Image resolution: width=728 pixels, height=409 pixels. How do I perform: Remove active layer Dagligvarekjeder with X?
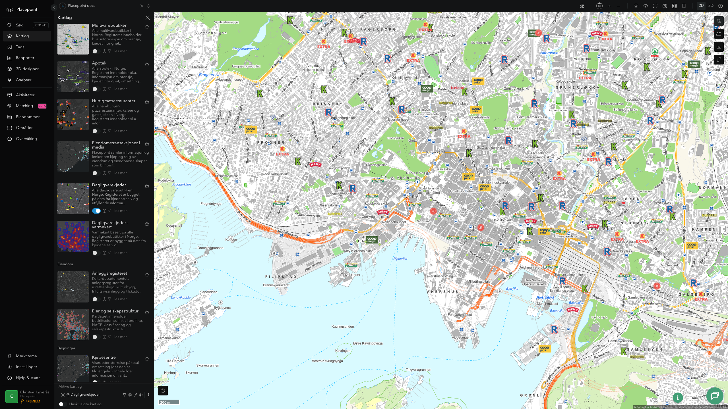(63, 395)
